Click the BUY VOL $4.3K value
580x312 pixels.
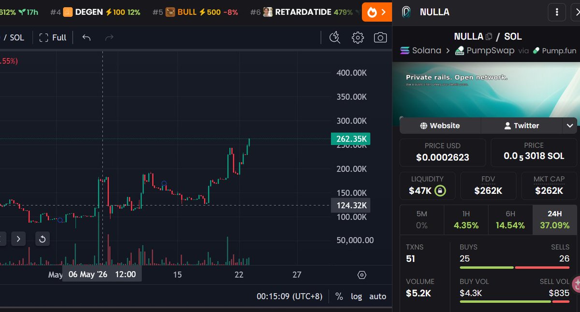pyautogui.click(x=471, y=293)
